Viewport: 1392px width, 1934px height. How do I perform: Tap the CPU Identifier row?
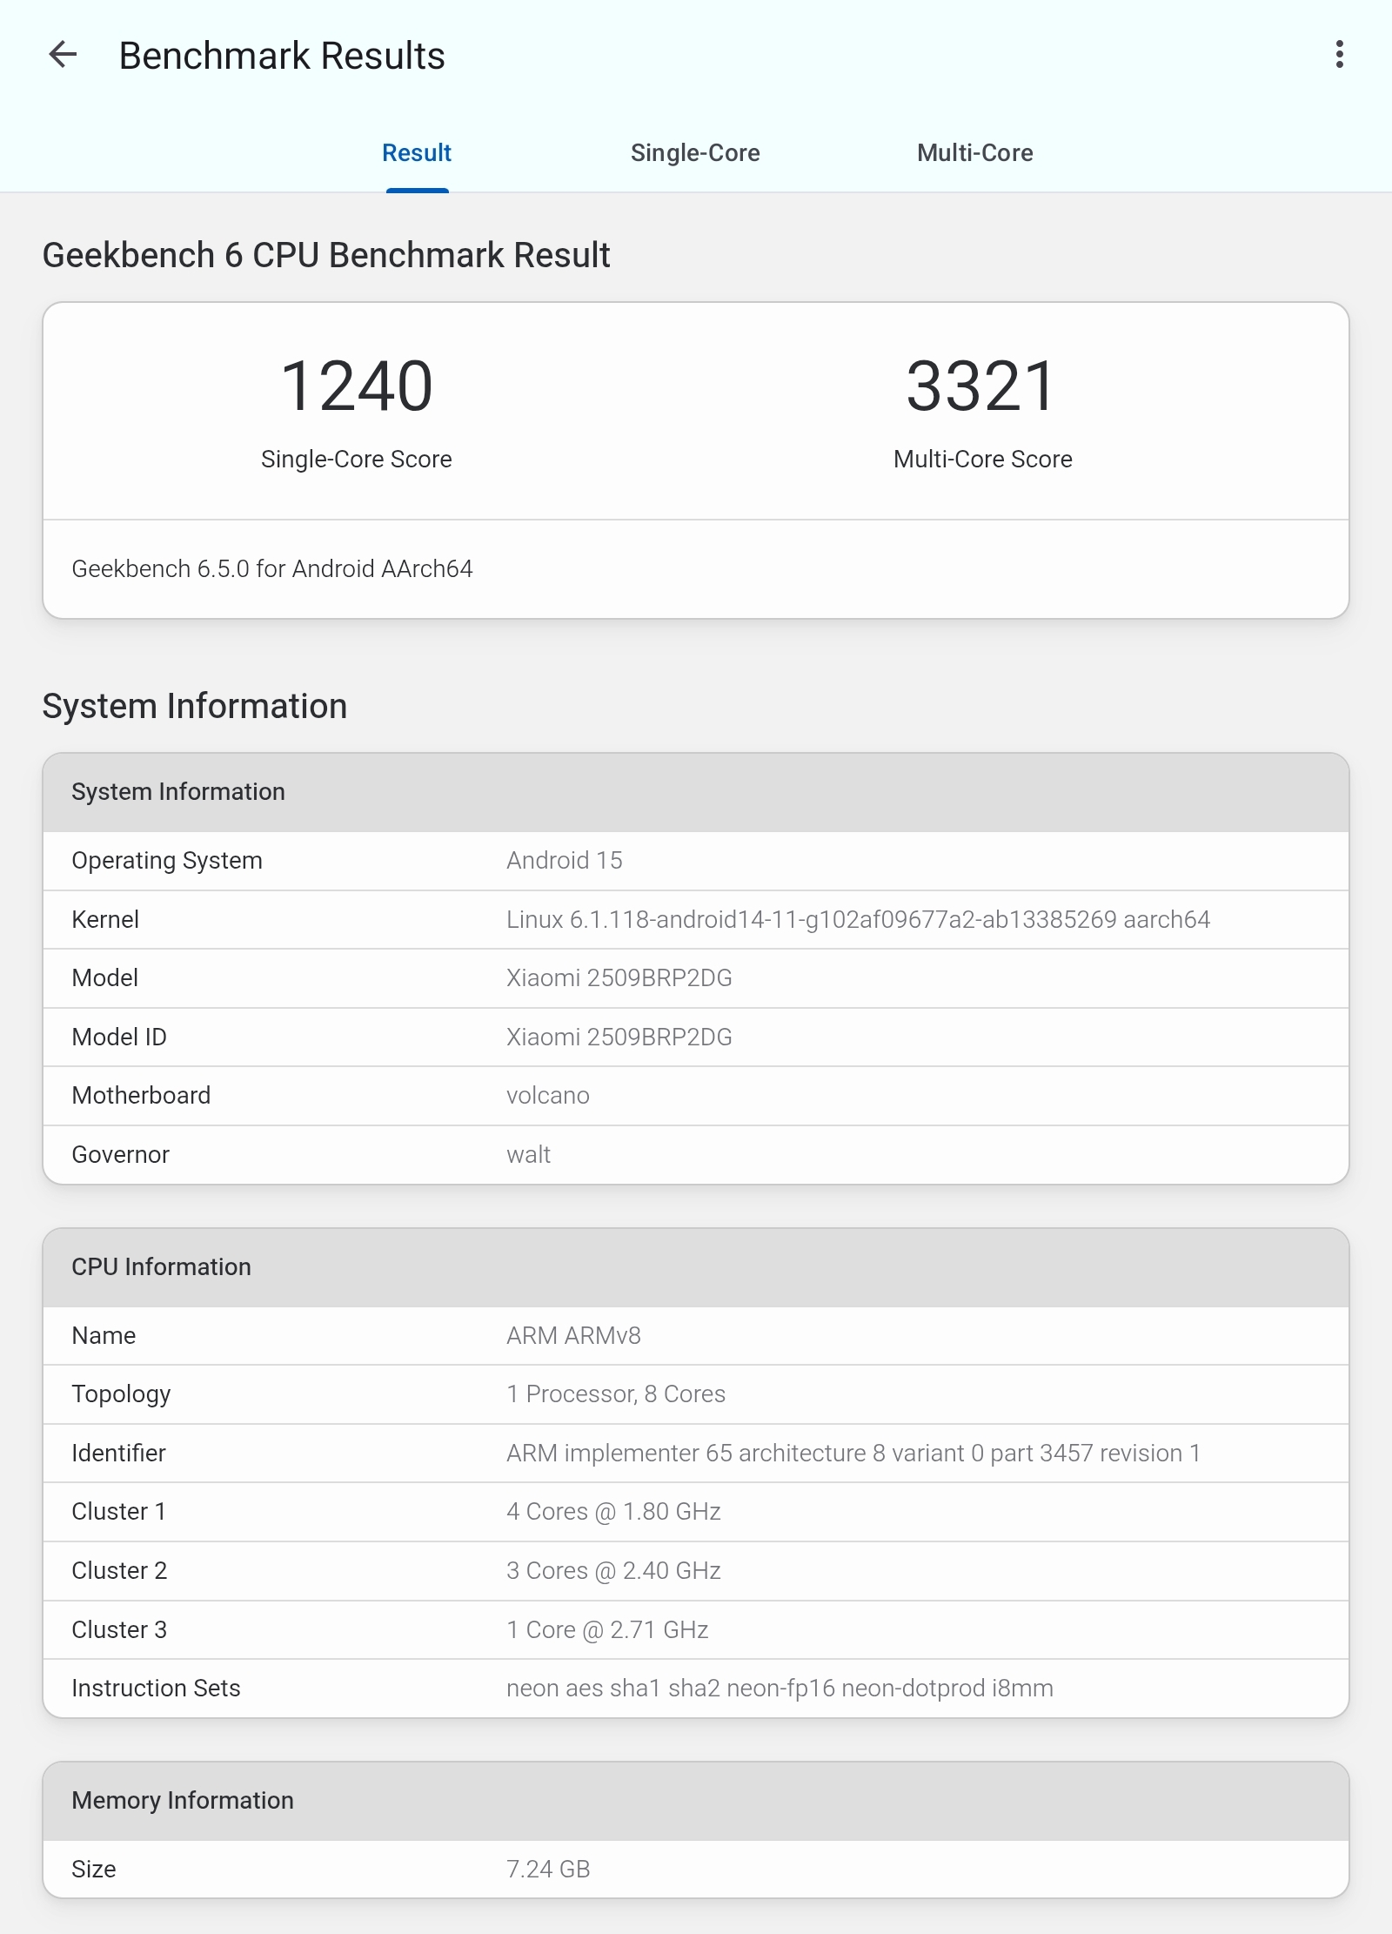tap(694, 1454)
